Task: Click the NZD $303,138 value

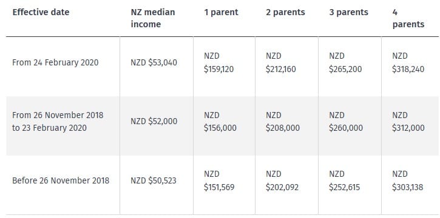Action: pyautogui.click(x=408, y=181)
